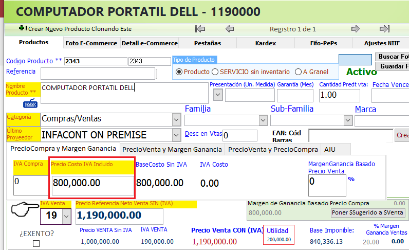Open the Detall e-Commerce tab
Image resolution: width=409 pixels, height=250 pixels.
[150, 43]
